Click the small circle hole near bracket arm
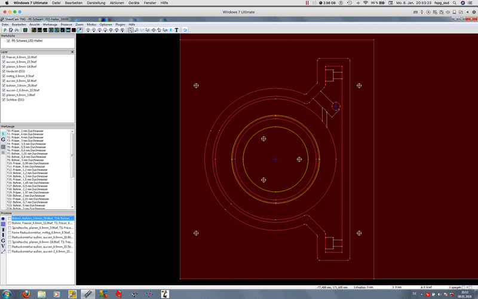The image size is (478, 299). point(336,106)
